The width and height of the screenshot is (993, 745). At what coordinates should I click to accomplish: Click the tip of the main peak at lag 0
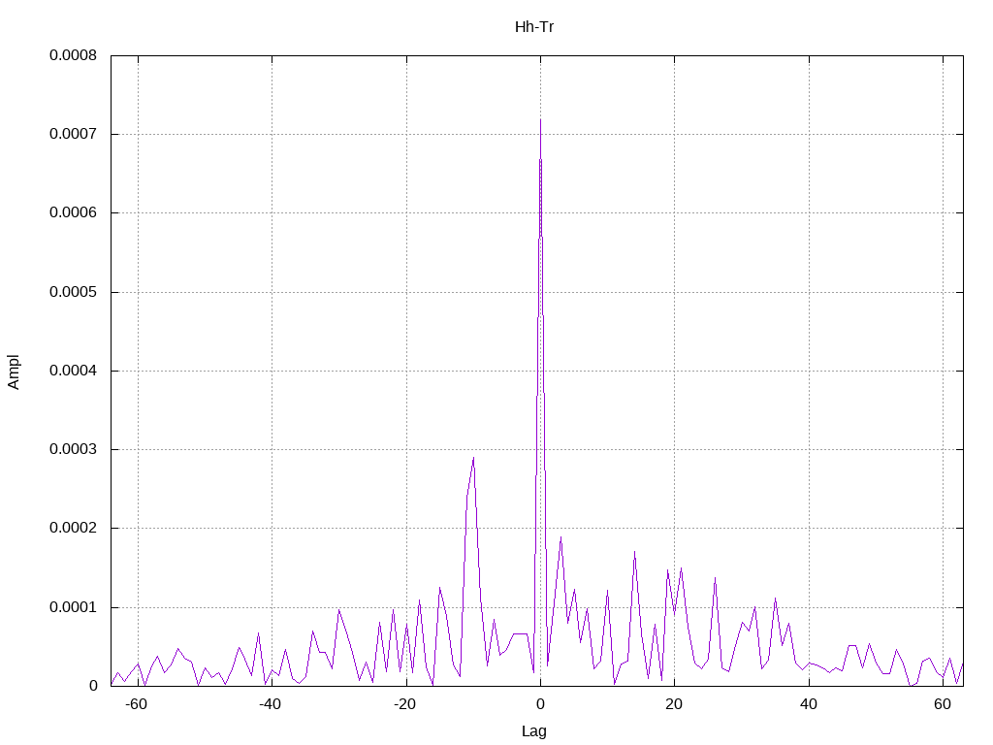[540, 119]
